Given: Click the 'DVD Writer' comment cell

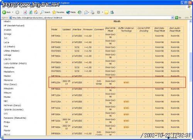Looking at the screenshot, I should click(x=99, y=83).
